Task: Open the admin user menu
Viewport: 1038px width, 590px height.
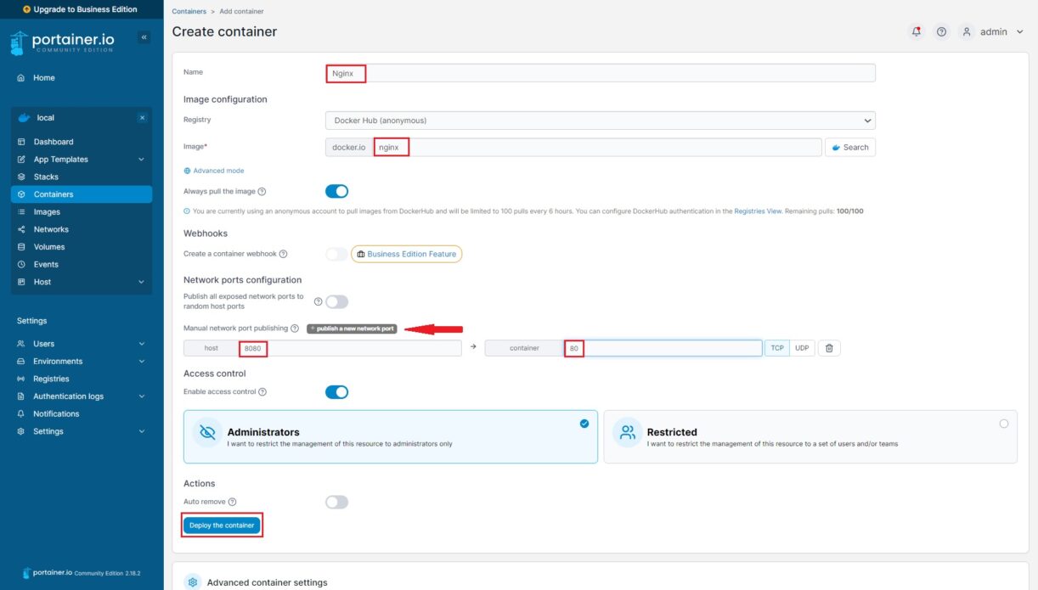Action: 992,32
